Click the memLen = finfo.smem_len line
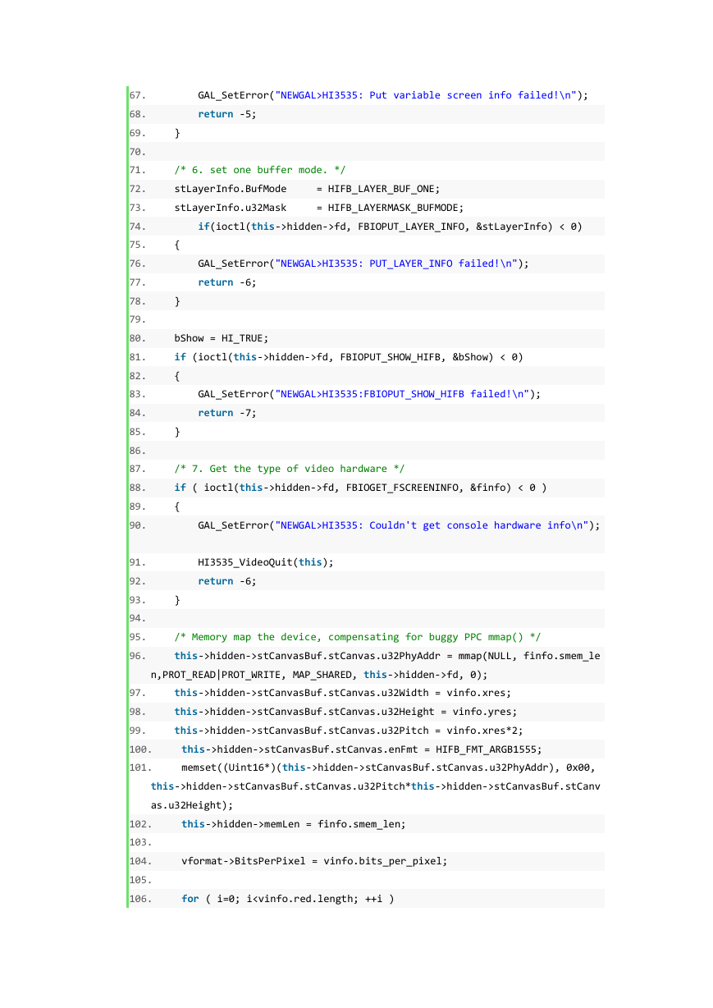The image size is (713, 1008). (x=294, y=824)
